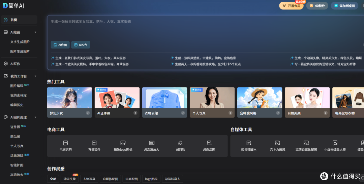Open the AI高清放大 tool icon
Image resolution: width=364 pixels, height=184 pixels.
(x=152, y=146)
